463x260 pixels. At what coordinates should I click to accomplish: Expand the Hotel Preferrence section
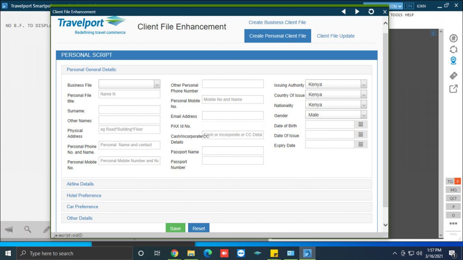tap(217, 195)
